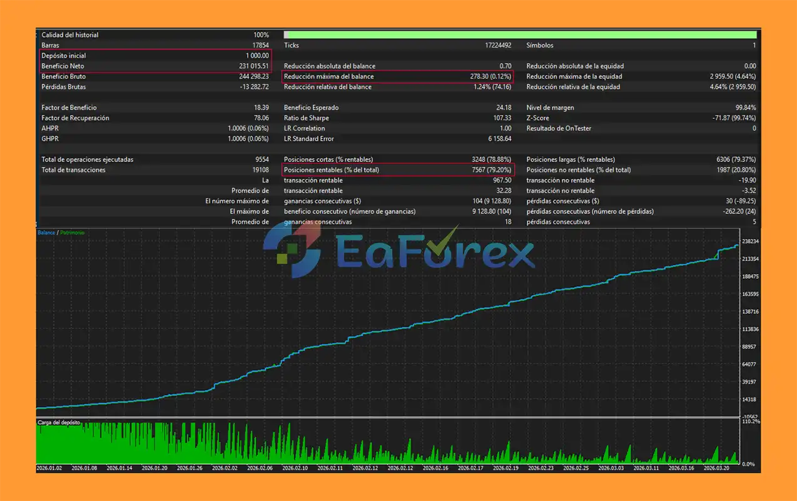Click the 238234 label on the vertical axis
This screenshot has height=501, width=797.
click(x=750, y=241)
